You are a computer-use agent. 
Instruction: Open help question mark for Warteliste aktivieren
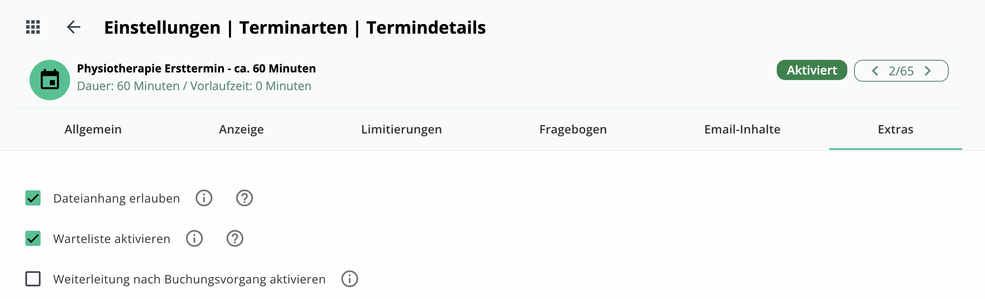click(235, 238)
